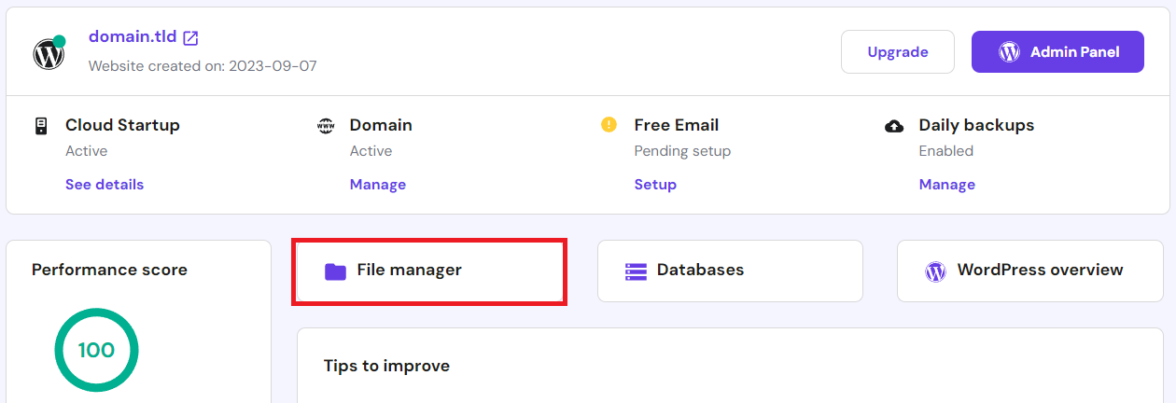Click the Daily backups cloud icon
1176x403 pixels.
coord(894,126)
